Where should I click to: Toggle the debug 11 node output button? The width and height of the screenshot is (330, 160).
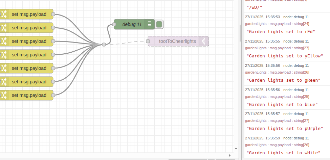(x=159, y=24)
